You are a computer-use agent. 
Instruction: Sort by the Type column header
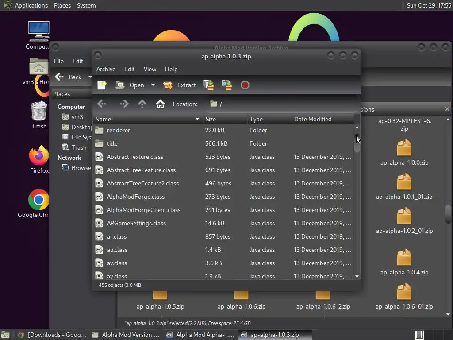tap(269, 119)
